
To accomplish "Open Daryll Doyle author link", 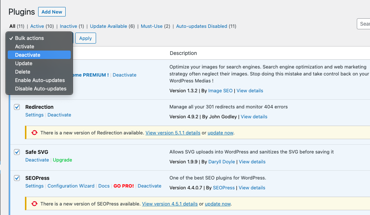I will tap(222, 162).
